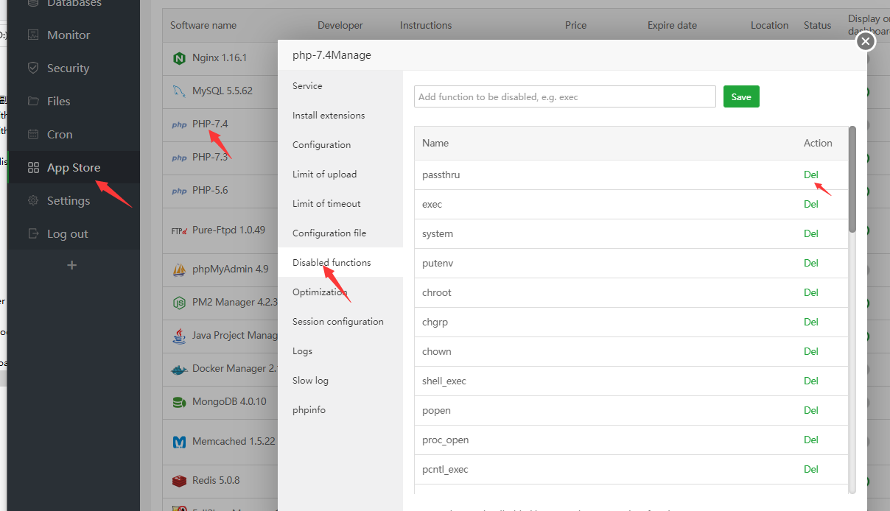Screen dimensions: 890x511
Task: Delete the putenv disabled function
Action: click(811, 263)
